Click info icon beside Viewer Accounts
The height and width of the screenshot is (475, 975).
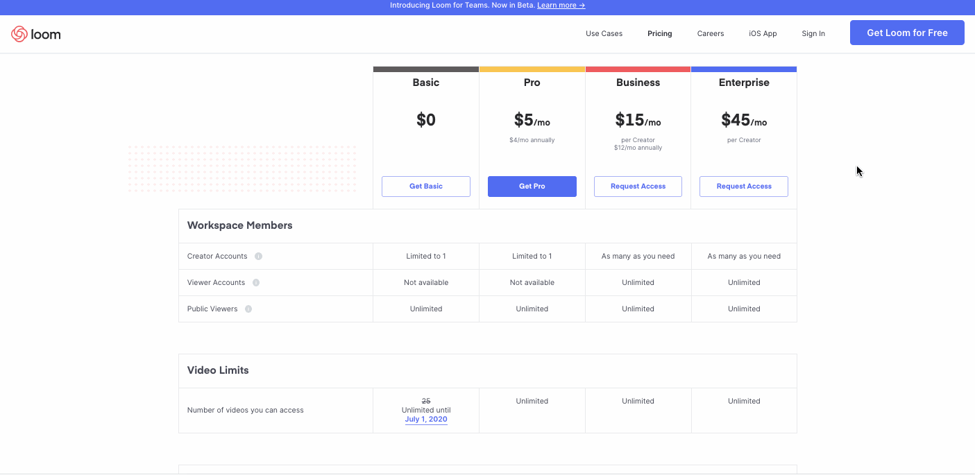pos(256,283)
